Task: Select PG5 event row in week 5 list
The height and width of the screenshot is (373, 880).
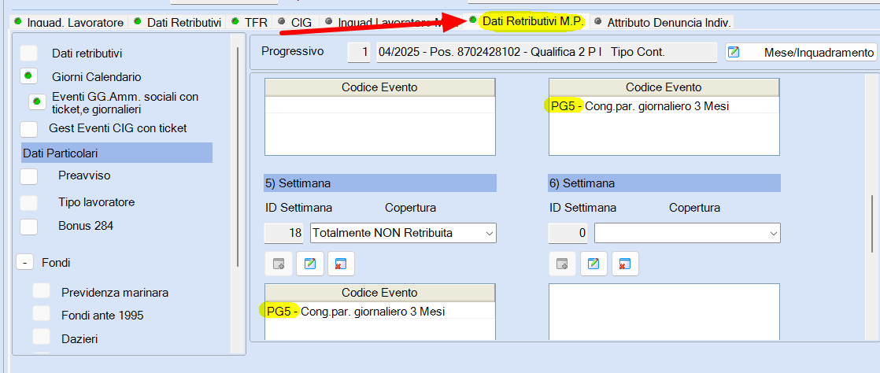Action: click(380, 312)
